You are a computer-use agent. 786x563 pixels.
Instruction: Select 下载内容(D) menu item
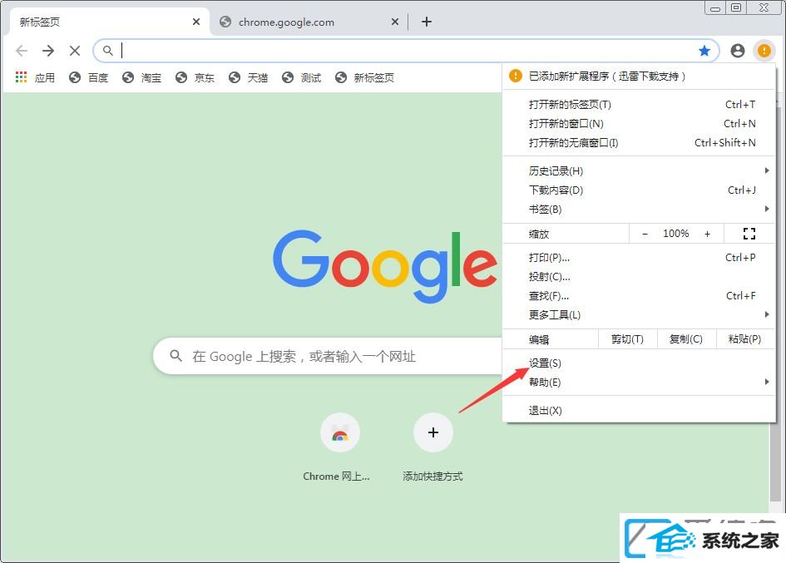(x=639, y=190)
